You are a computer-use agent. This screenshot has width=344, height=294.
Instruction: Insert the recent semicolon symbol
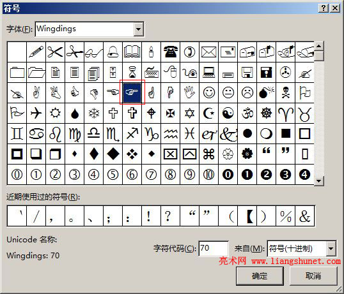[x=113, y=216]
